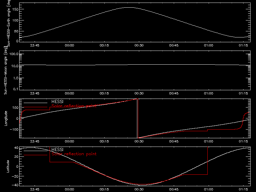256x192 pixels.
Task: Select the 10.0 tick on Moon angle plot
Action: point(15,66)
